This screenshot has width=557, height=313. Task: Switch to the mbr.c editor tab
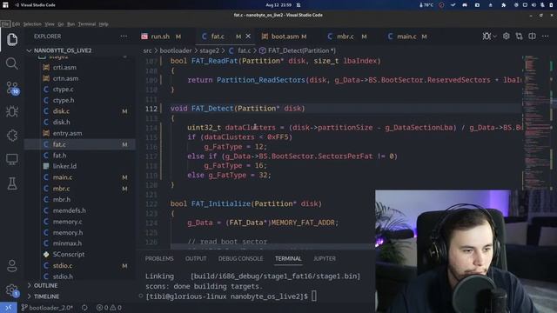(x=346, y=37)
